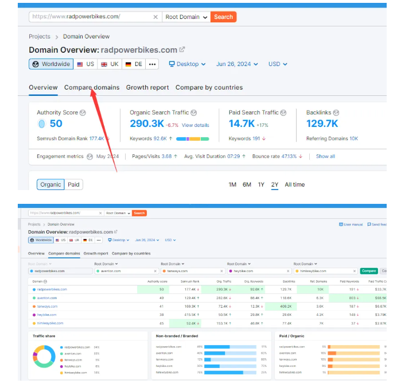Set chart range to 2Y
This screenshot has height=387, width=397.
[x=275, y=184]
